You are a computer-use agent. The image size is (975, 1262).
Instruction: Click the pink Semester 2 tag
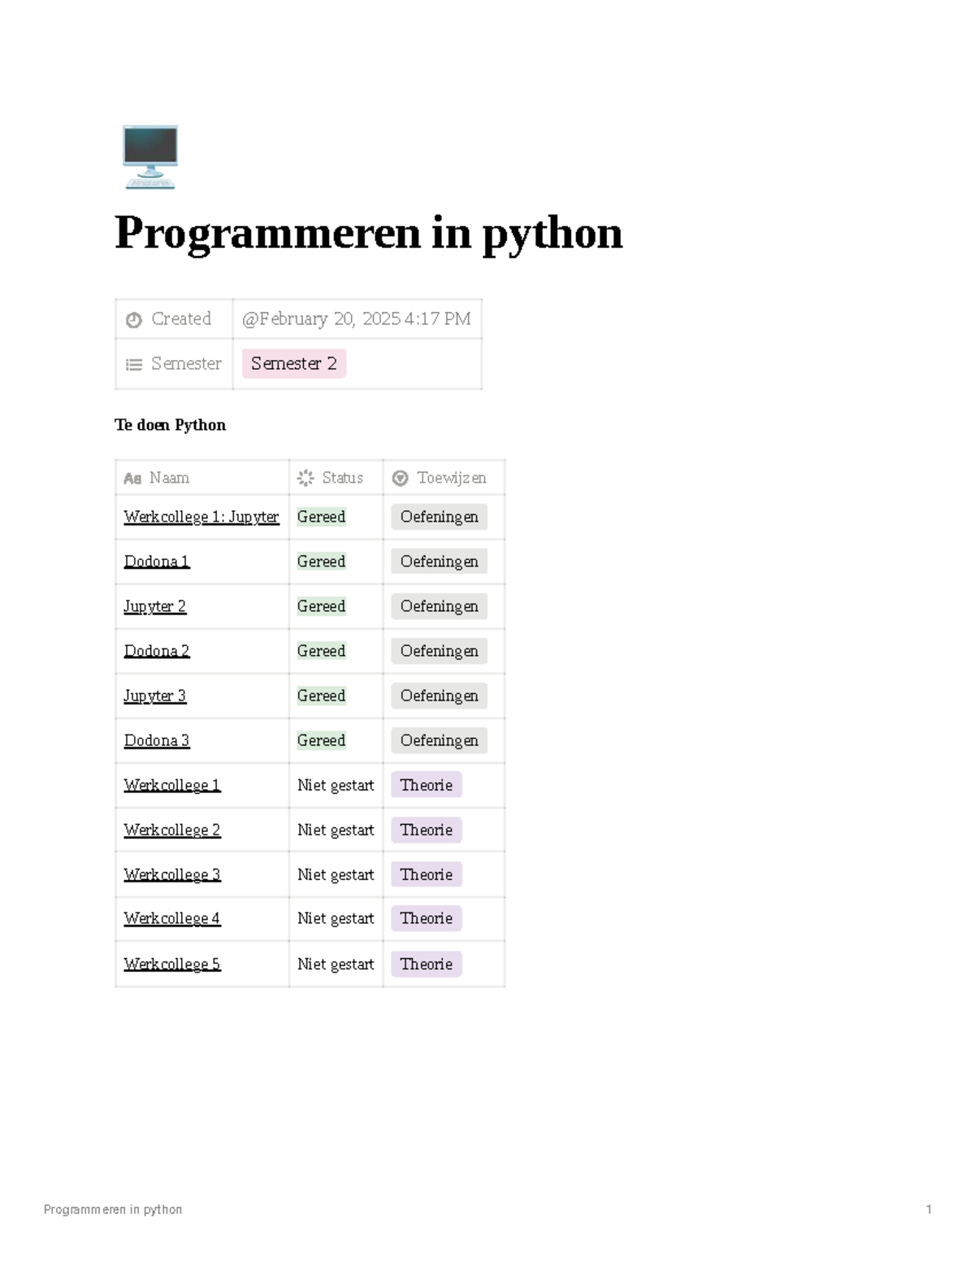point(294,363)
